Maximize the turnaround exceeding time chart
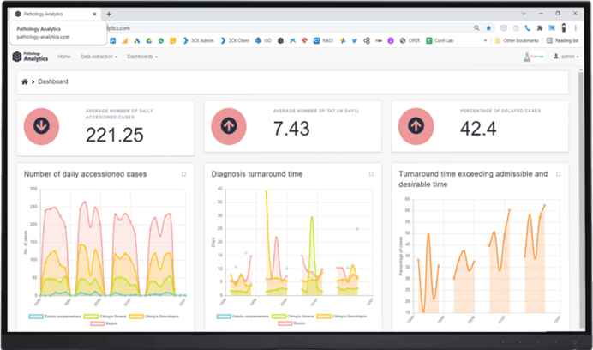The image size is (593, 350). coord(558,174)
